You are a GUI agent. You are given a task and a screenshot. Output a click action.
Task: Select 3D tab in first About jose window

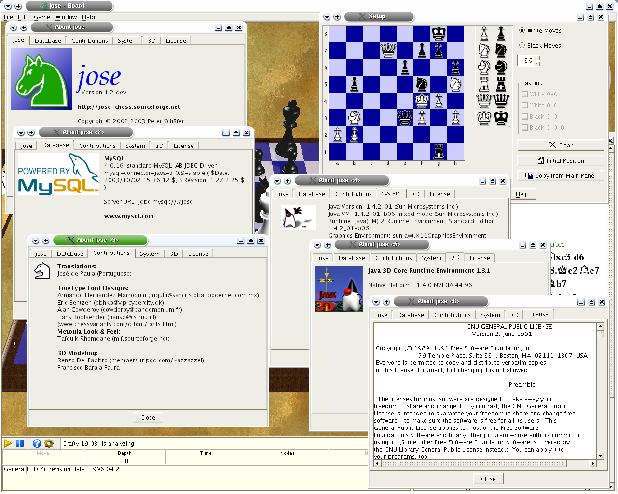tap(151, 40)
